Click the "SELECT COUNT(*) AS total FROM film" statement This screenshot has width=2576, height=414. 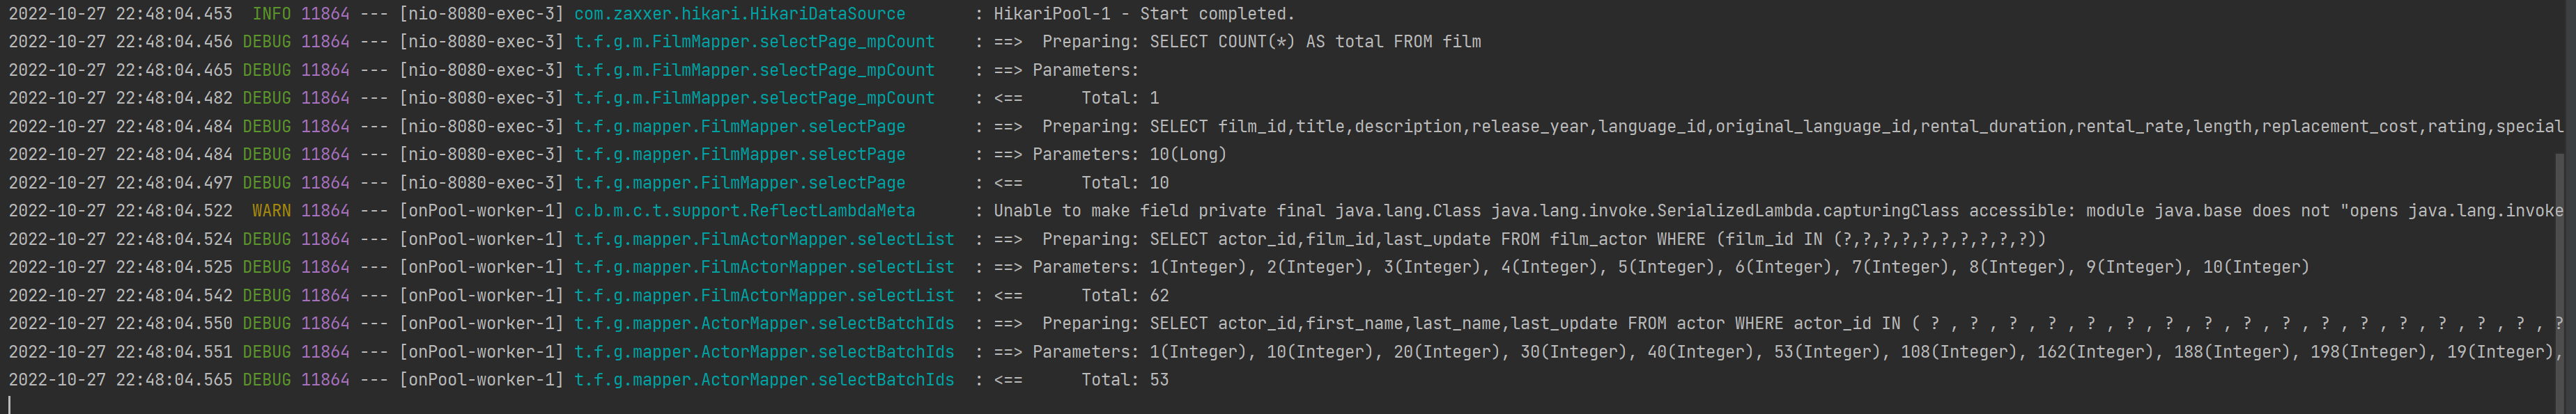pyautogui.click(x=1315, y=42)
